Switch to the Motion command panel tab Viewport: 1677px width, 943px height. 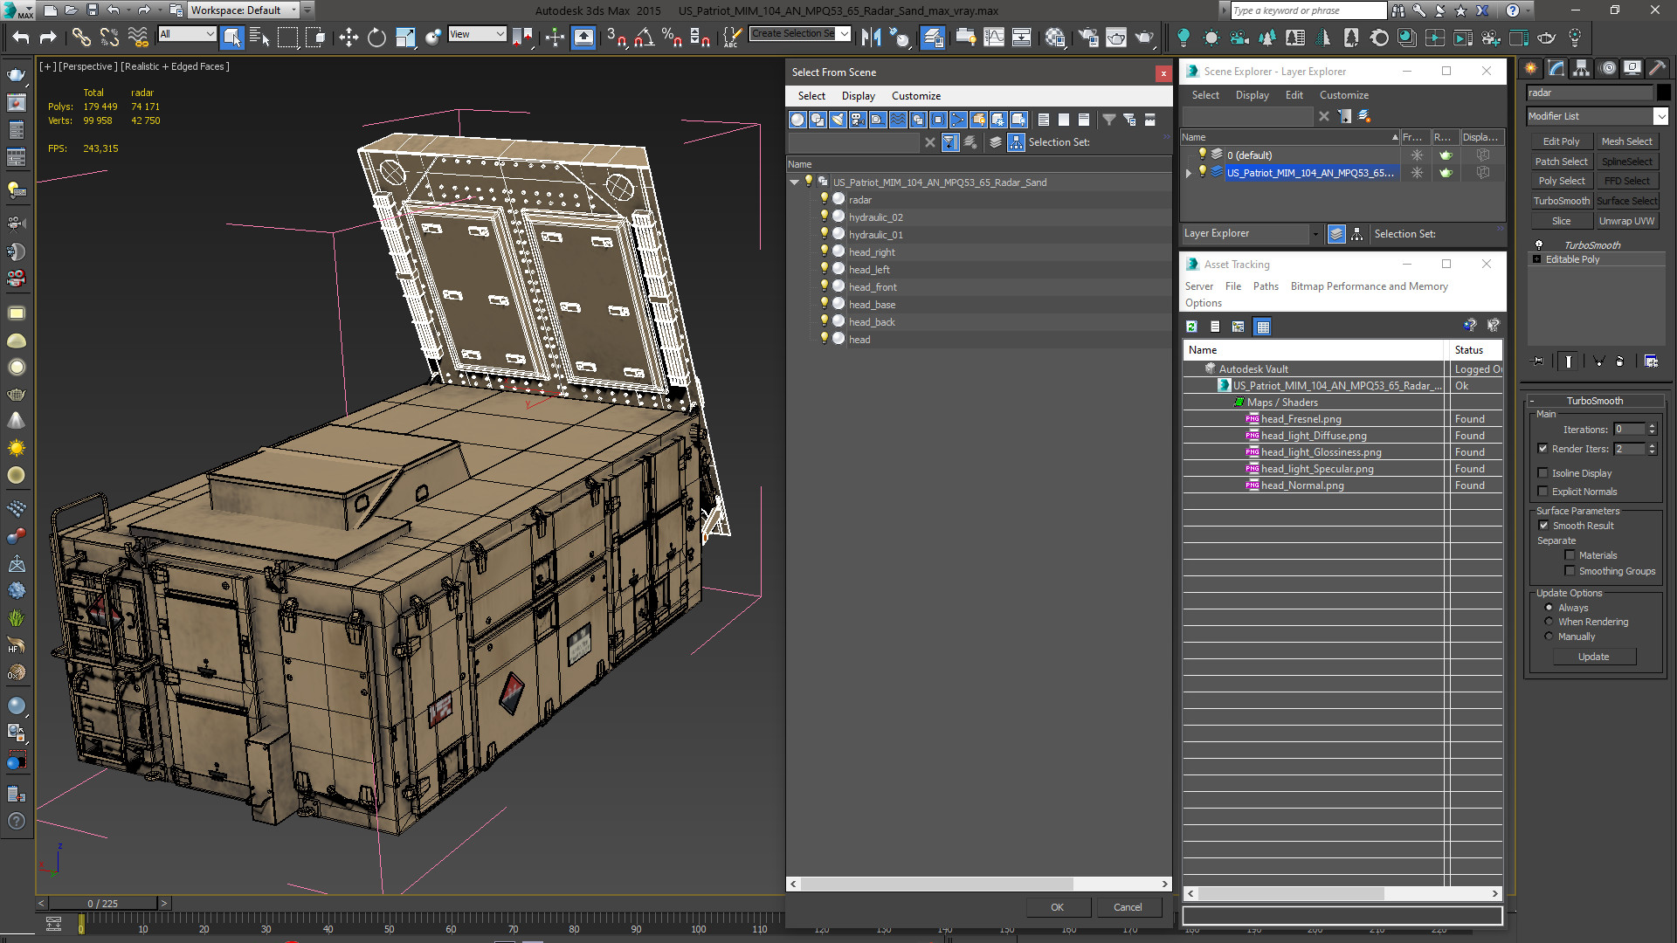1607,68
